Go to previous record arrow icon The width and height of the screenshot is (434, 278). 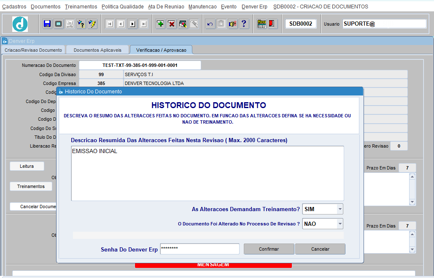[121, 24]
